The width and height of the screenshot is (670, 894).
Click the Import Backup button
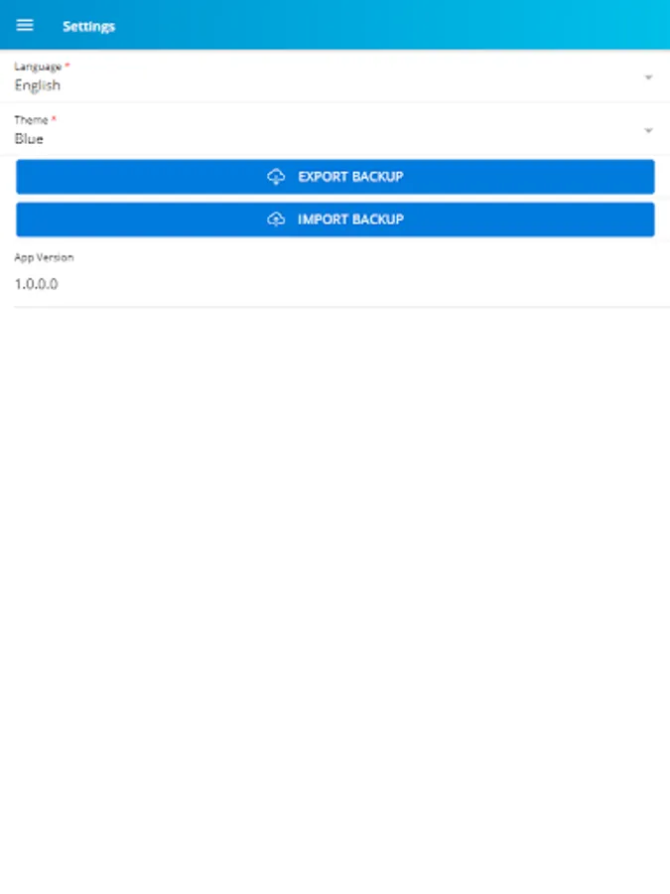[x=335, y=220]
